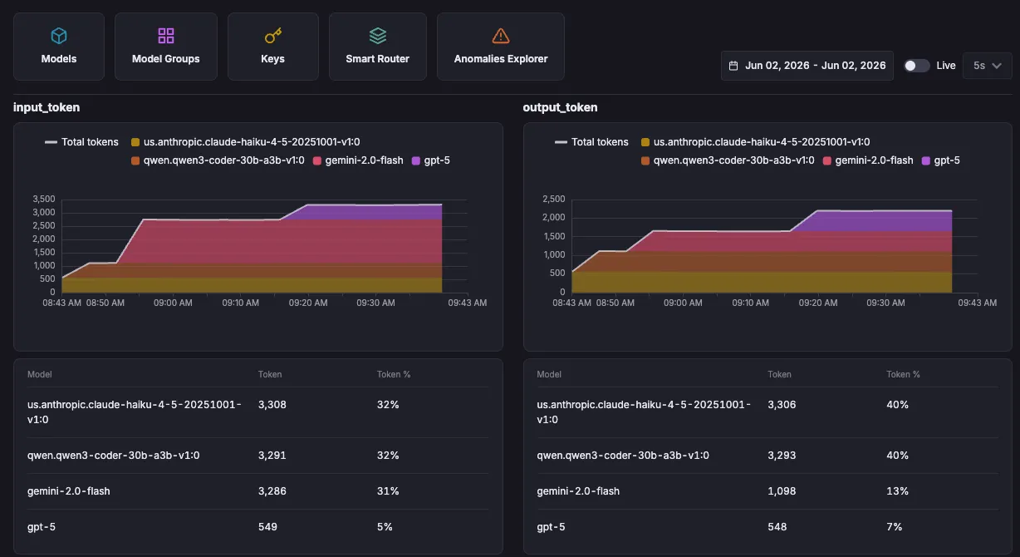Toggle claude-haiku series in input_token legend
This screenshot has height=557, width=1020.
point(245,142)
